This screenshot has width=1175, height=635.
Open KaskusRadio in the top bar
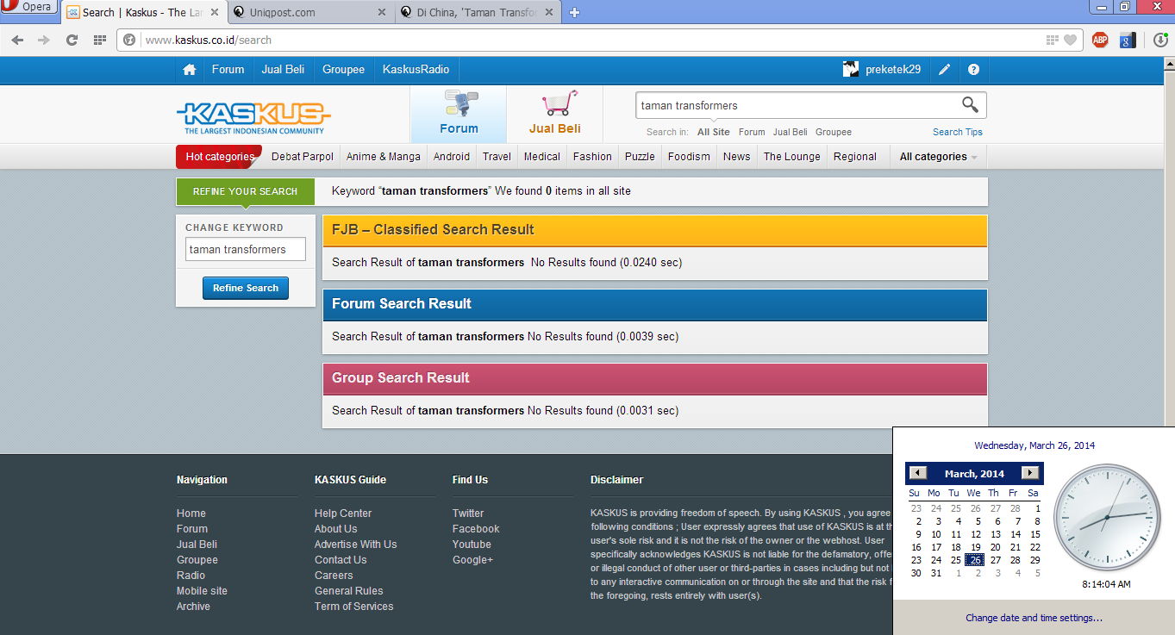(x=416, y=70)
